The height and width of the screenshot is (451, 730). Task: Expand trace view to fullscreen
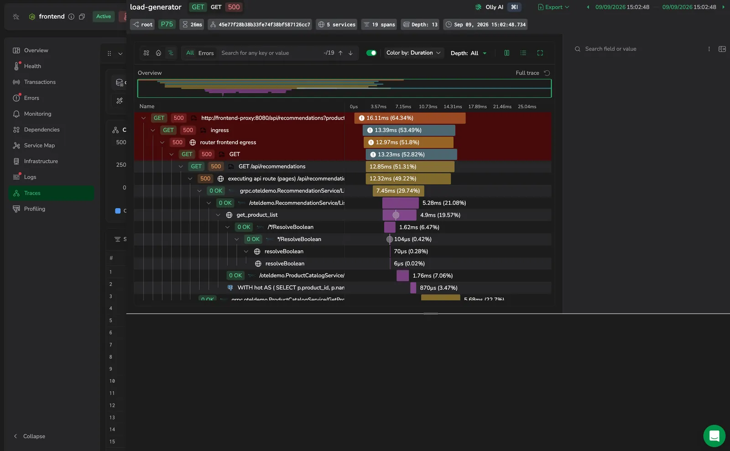540,53
